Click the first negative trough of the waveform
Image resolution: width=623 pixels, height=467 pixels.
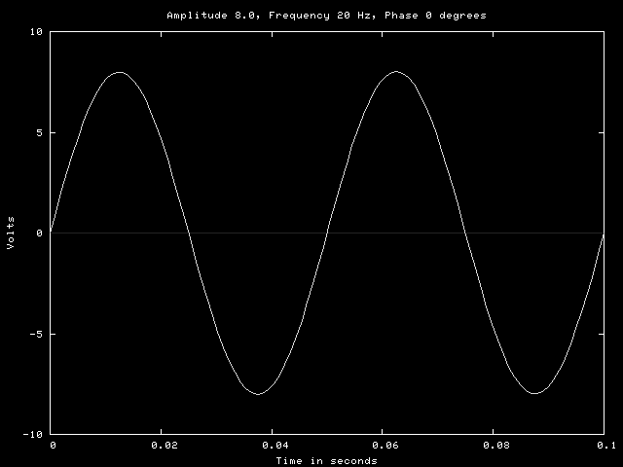258,394
